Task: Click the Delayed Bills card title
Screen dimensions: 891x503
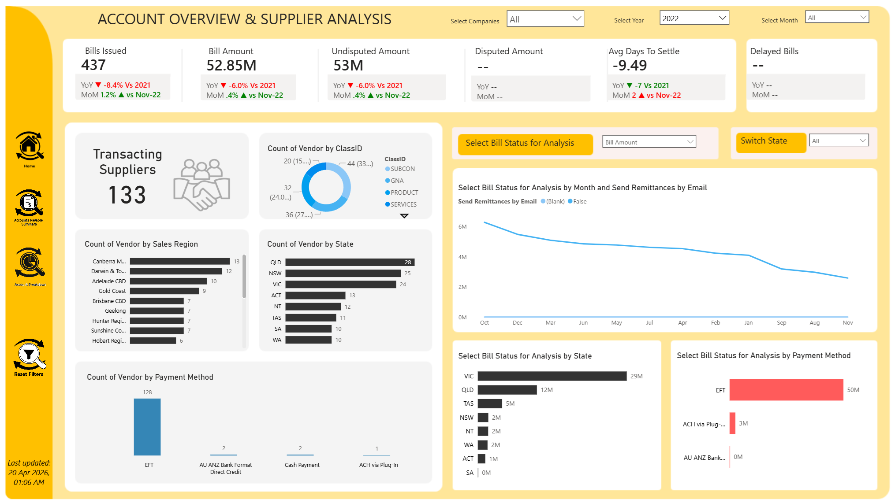Action: 774,51
